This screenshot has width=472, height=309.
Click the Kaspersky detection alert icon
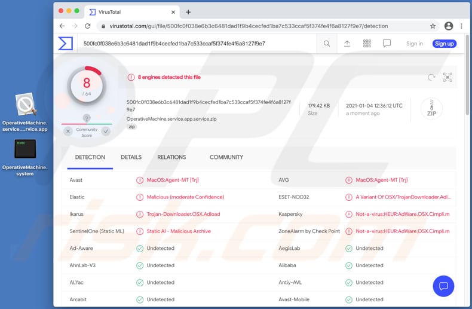click(x=348, y=215)
